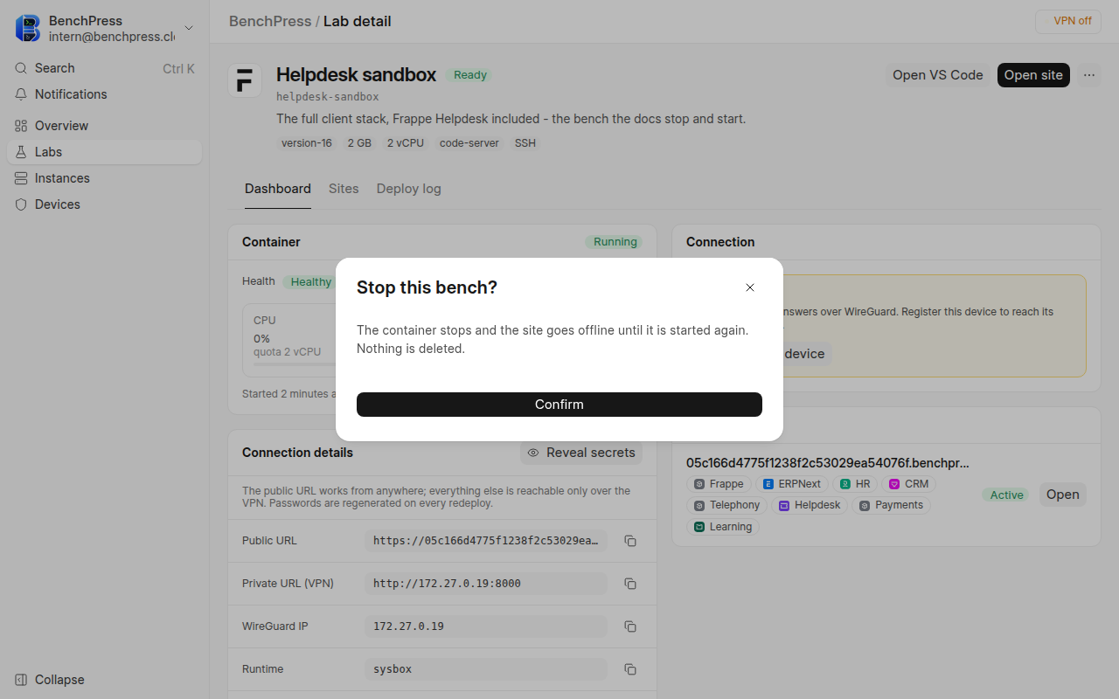Click the site Active status badge
Viewport: 1119px width, 699px height.
[1007, 495]
